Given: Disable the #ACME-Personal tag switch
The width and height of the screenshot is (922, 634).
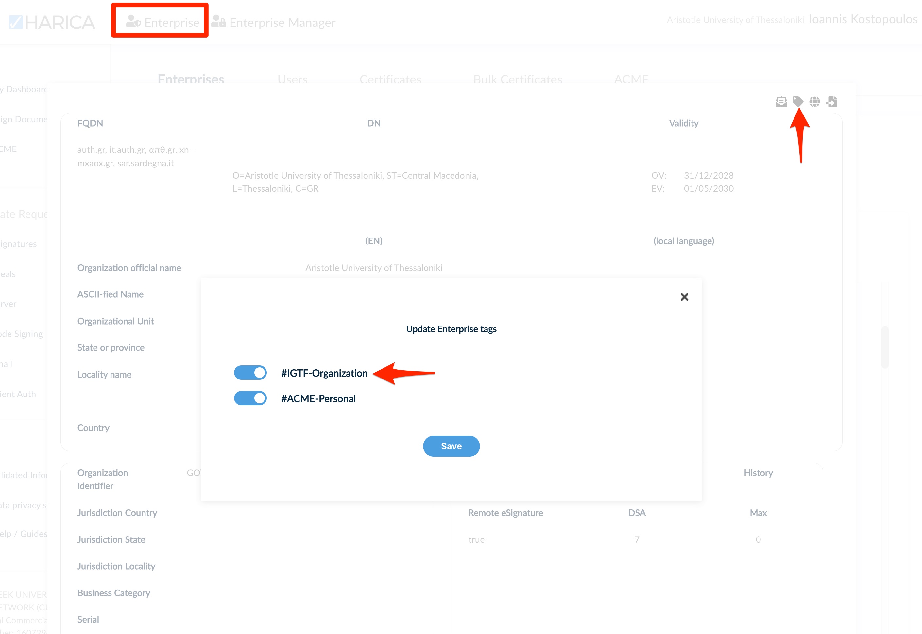Looking at the screenshot, I should [250, 398].
